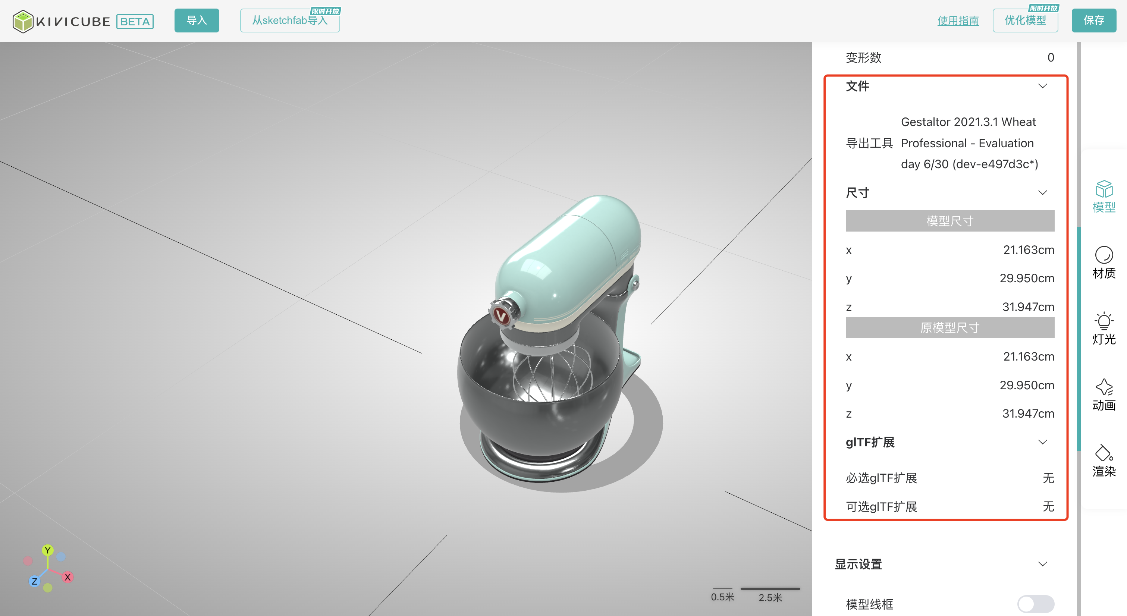This screenshot has height=616, width=1127.
Task: Toggle the 模型线框 wireframe switch
Action: [x=1035, y=604]
